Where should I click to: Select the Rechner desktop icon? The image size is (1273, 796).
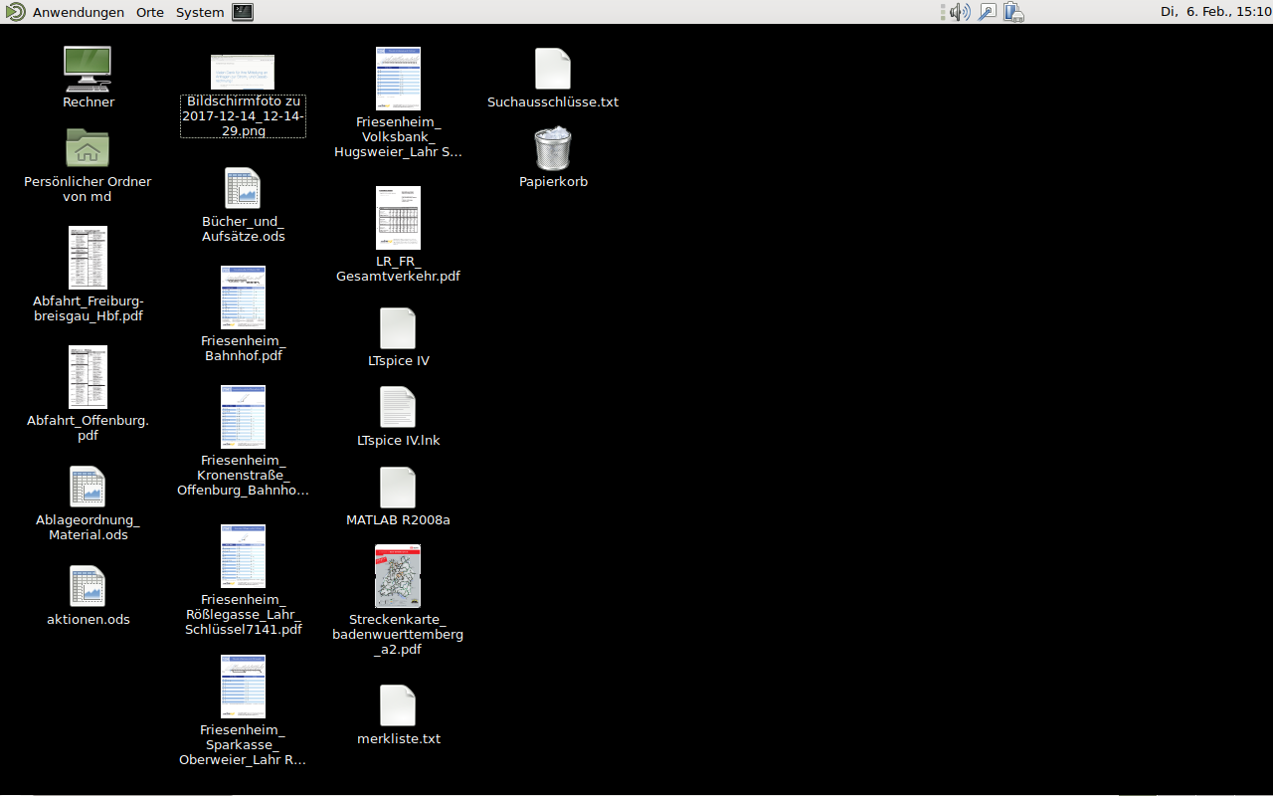[88, 69]
